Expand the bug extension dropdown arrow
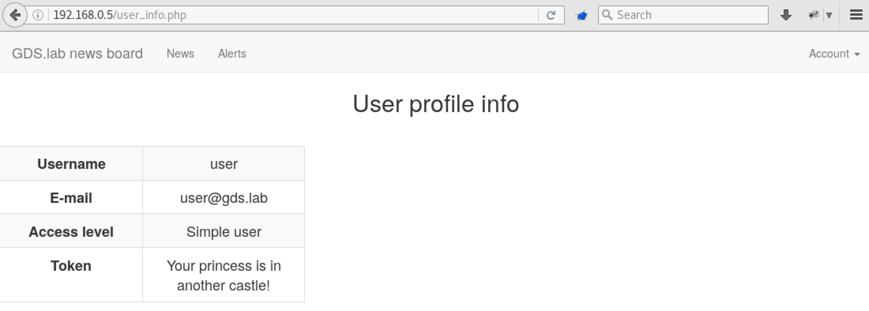Image resolution: width=869 pixels, height=311 pixels. pyautogui.click(x=829, y=15)
